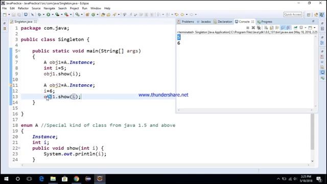
Task: Collapse the main method fold marker
Action: pos(19,51)
